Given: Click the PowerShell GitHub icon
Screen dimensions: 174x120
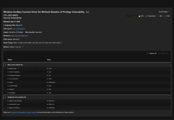Looking at the screenshot, I should (146, 16).
